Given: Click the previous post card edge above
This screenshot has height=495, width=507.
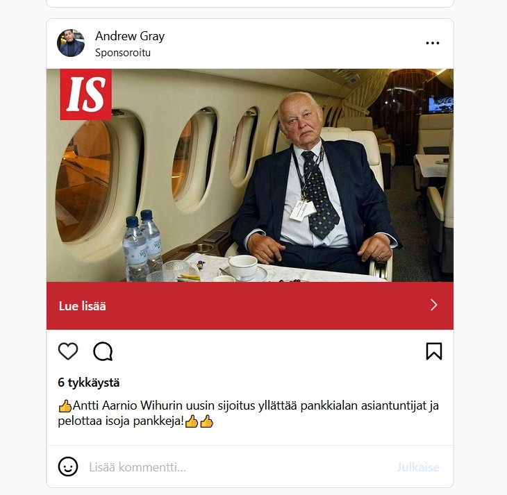Looking at the screenshot, I should 250,3.
